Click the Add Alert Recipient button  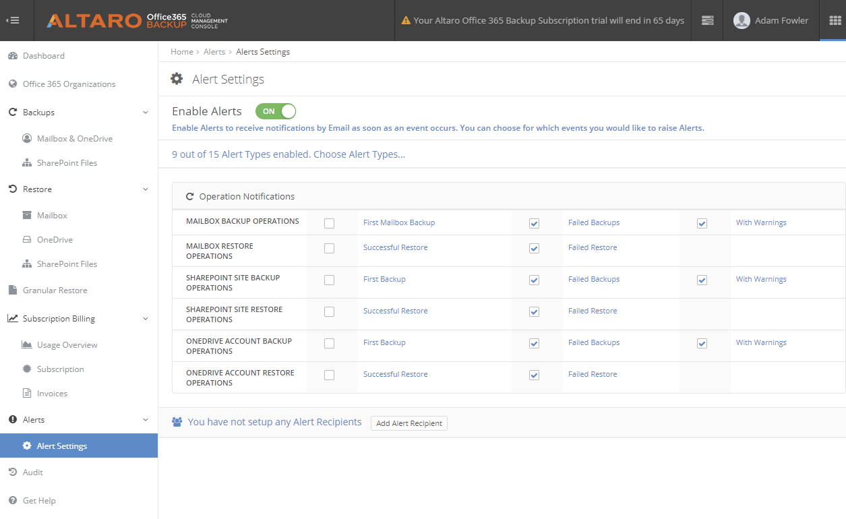point(409,423)
